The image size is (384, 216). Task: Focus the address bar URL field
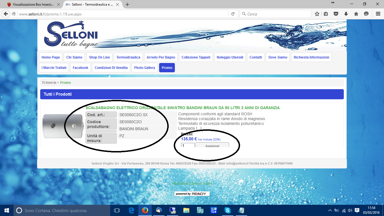(123, 14)
